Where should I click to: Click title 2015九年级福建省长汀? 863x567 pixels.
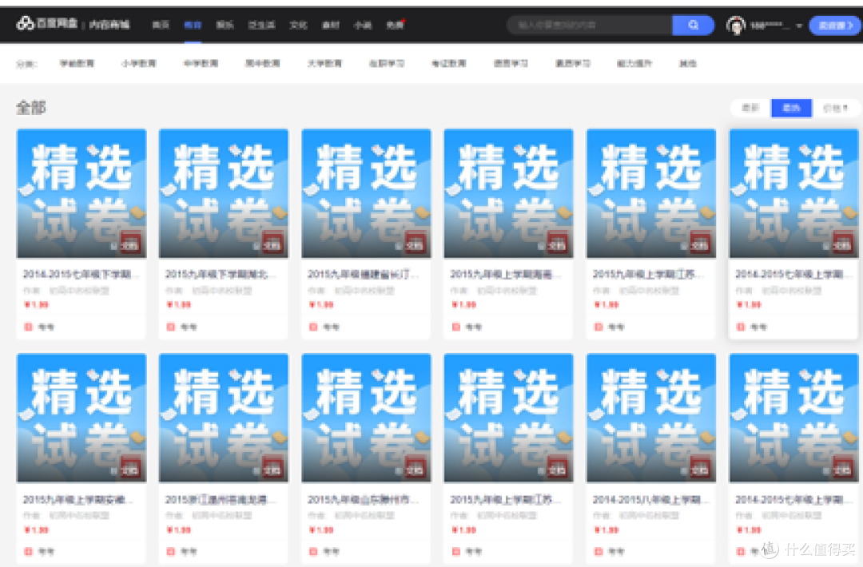click(x=364, y=274)
